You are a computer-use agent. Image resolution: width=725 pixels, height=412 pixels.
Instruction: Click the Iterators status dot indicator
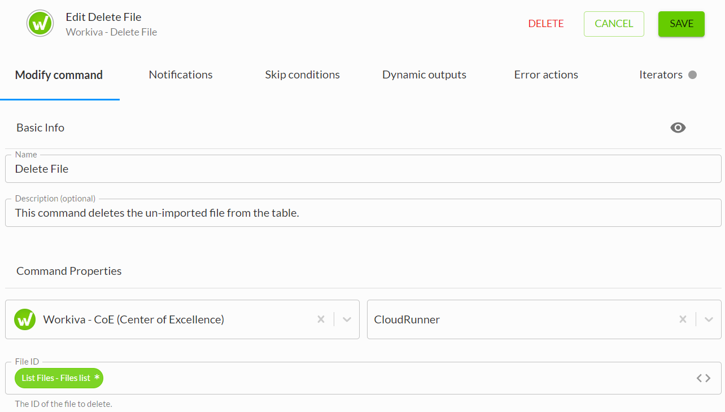click(692, 74)
